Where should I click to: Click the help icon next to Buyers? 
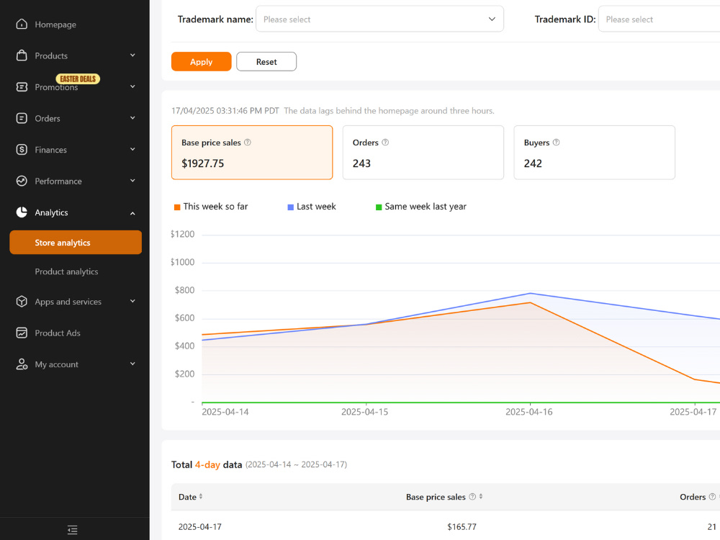tap(556, 143)
